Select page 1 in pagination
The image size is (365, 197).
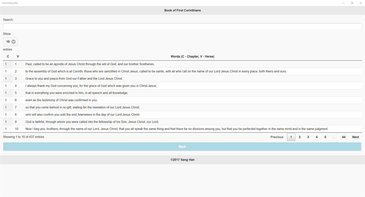click(x=291, y=137)
